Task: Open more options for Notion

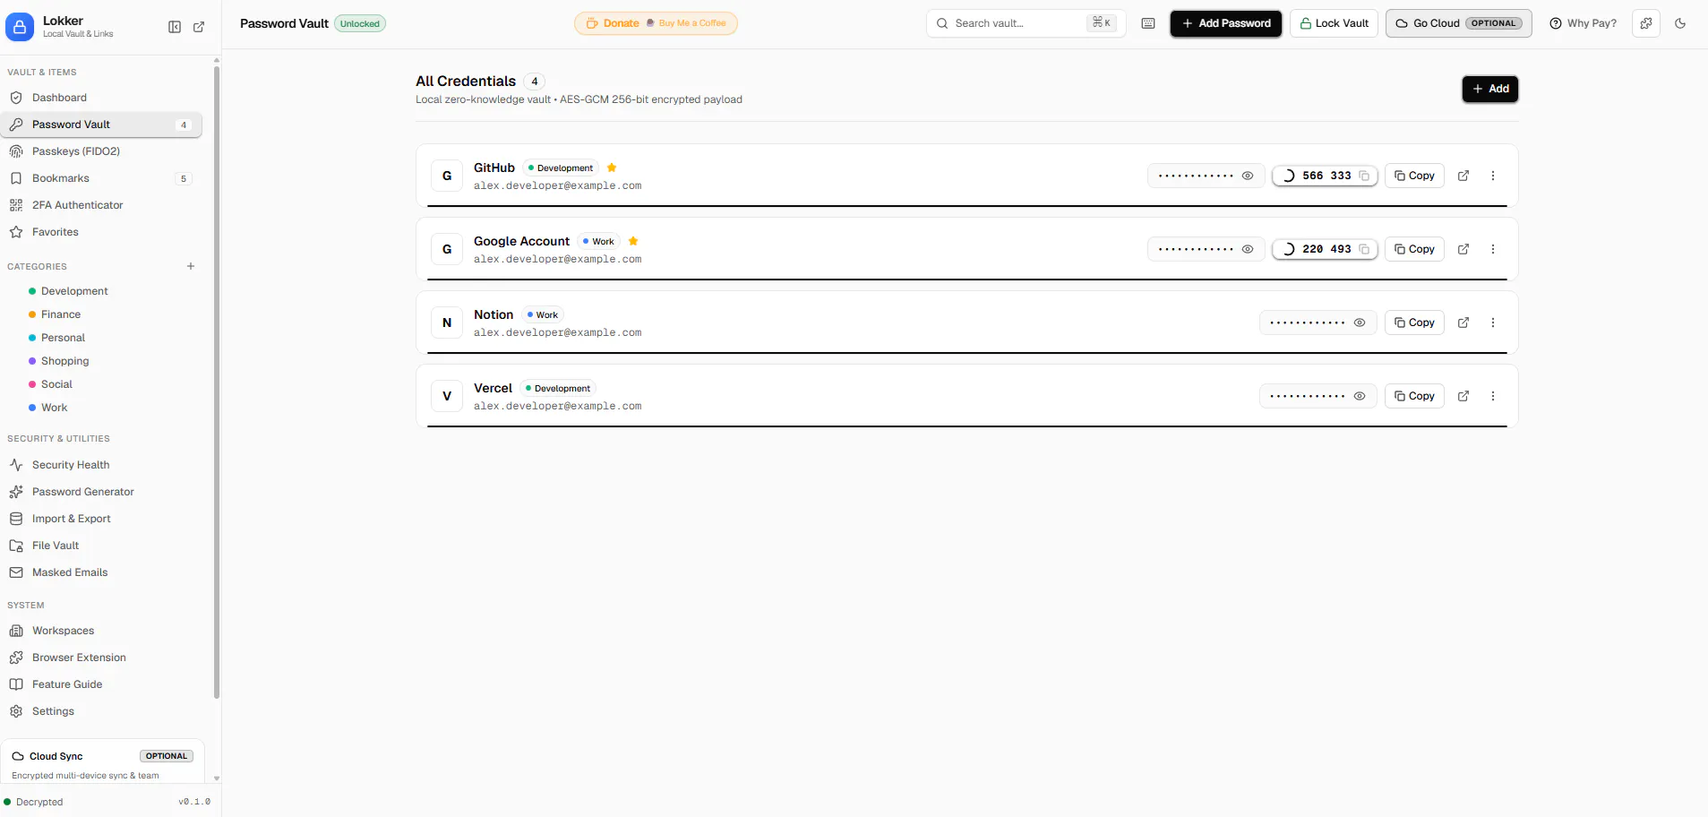Action: click(x=1493, y=322)
